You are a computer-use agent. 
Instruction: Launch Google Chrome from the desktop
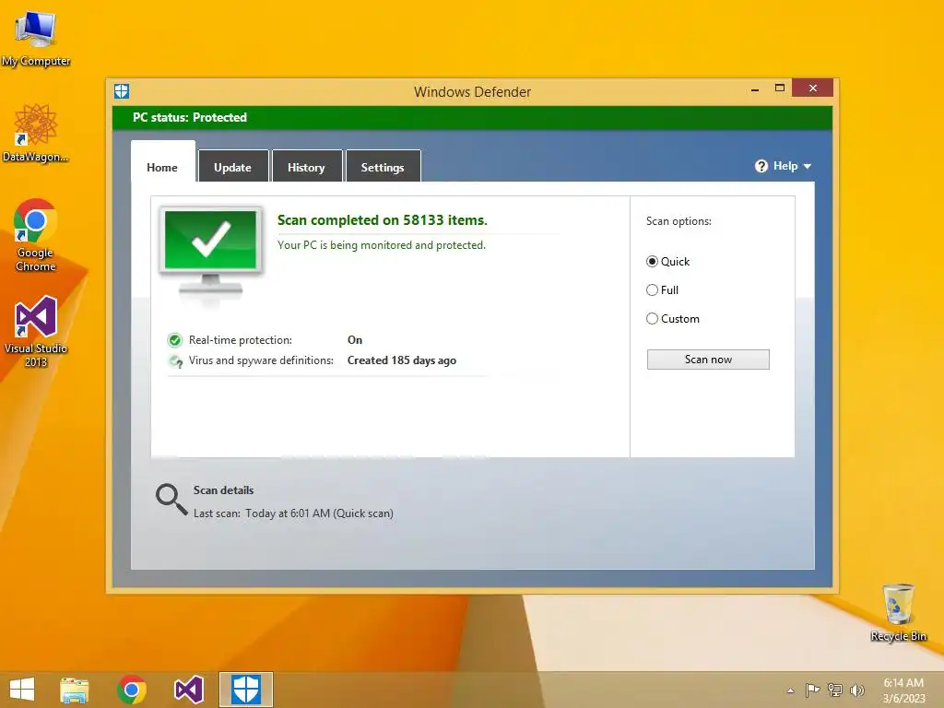(36, 235)
